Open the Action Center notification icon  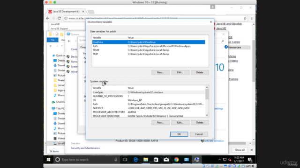(250, 160)
